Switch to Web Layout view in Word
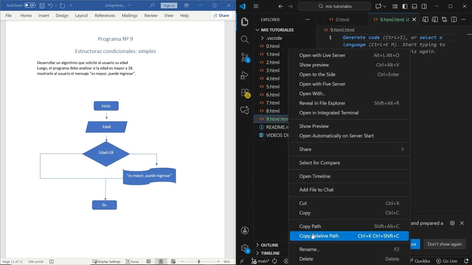Viewport: 472px width, 265px height. (x=173, y=262)
